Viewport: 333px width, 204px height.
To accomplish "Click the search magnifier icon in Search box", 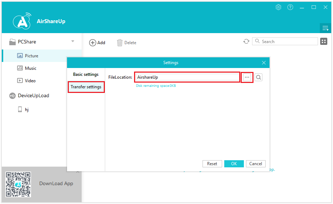I will (x=257, y=41).
